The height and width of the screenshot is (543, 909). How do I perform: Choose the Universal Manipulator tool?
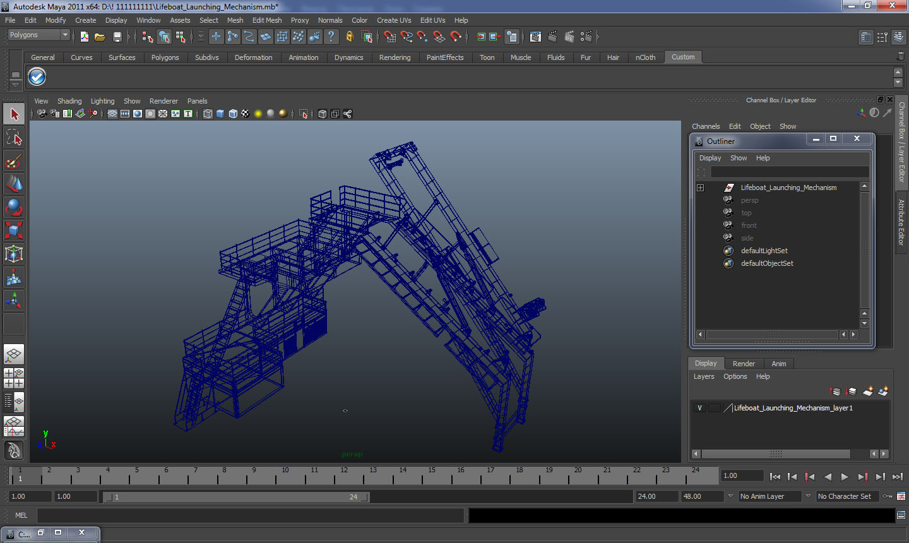[14, 254]
